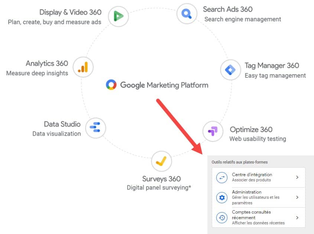Open the Tag Manager 360 diamond icon
The height and width of the screenshot is (234, 314).
click(x=230, y=70)
